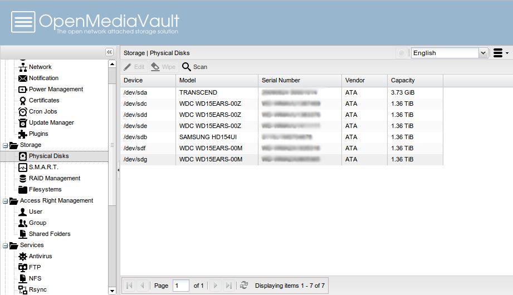Click the Power Management icon
The width and height of the screenshot is (513, 295).
tap(23, 89)
